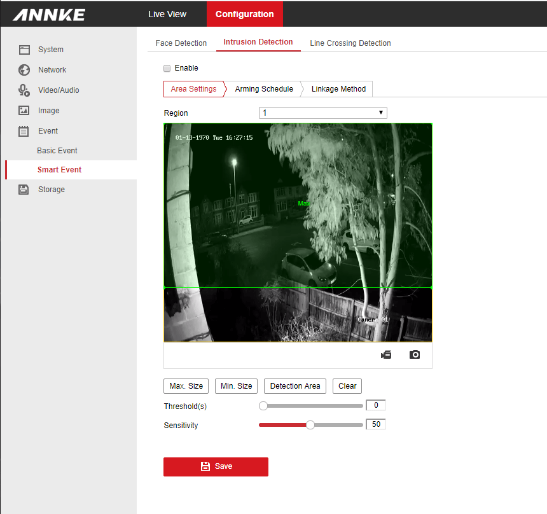Select Smart Event in the sidebar
The height and width of the screenshot is (514, 547).
click(59, 170)
